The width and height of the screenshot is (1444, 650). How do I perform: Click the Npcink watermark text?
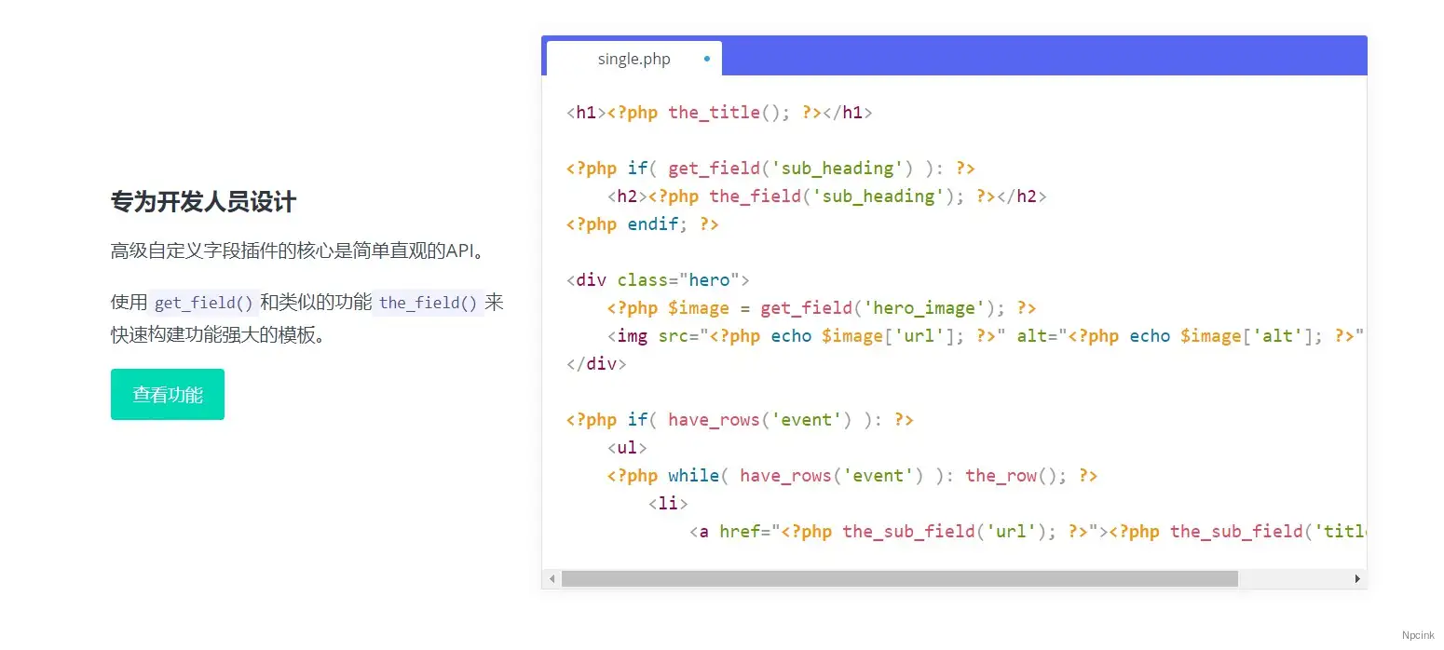pyautogui.click(x=1416, y=635)
